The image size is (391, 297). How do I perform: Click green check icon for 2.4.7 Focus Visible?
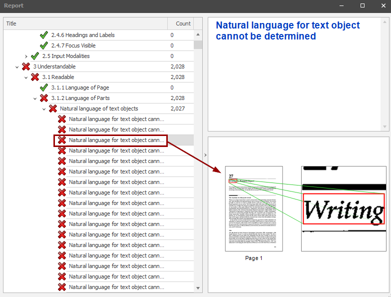coord(44,45)
